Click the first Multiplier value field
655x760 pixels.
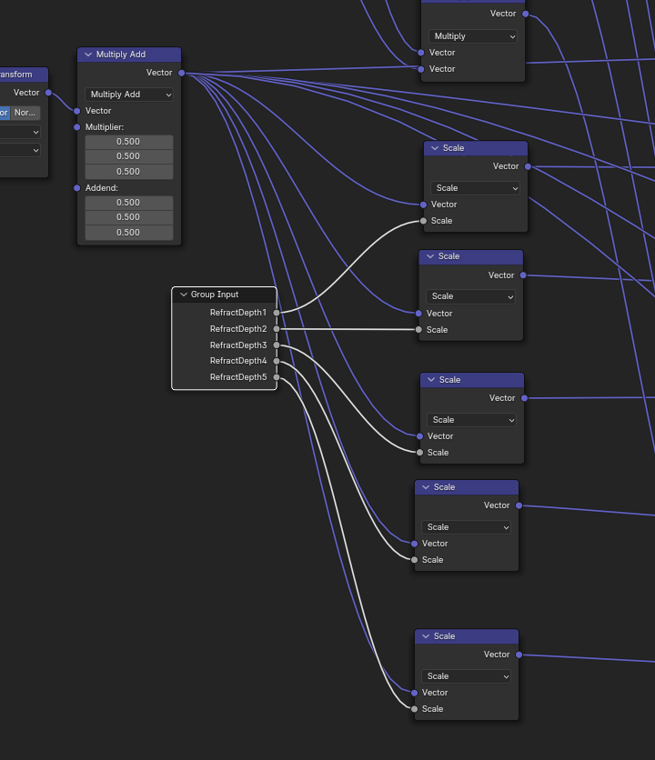[x=129, y=142]
